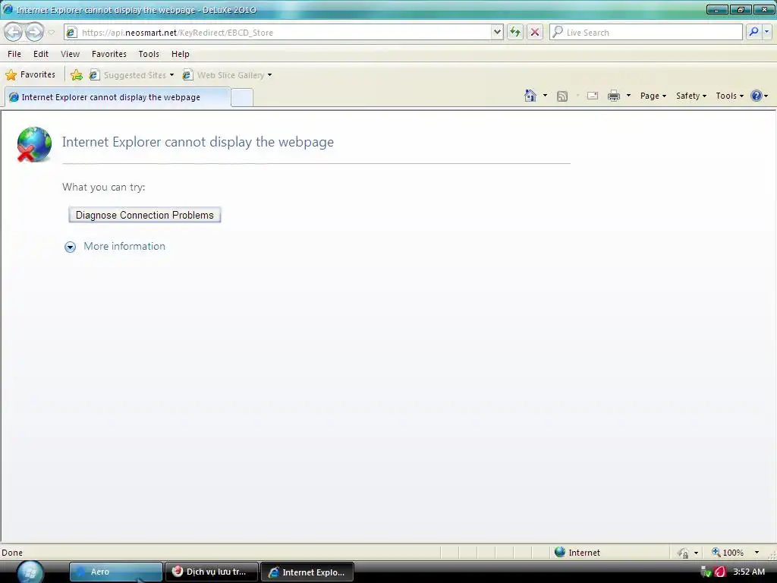Click the red antivirus tray icon

point(720,572)
